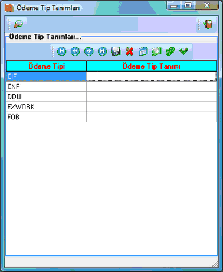The image size is (223, 272).
Task: Click Ödeme Tip Tanımı column header
Action: point(152,66)
